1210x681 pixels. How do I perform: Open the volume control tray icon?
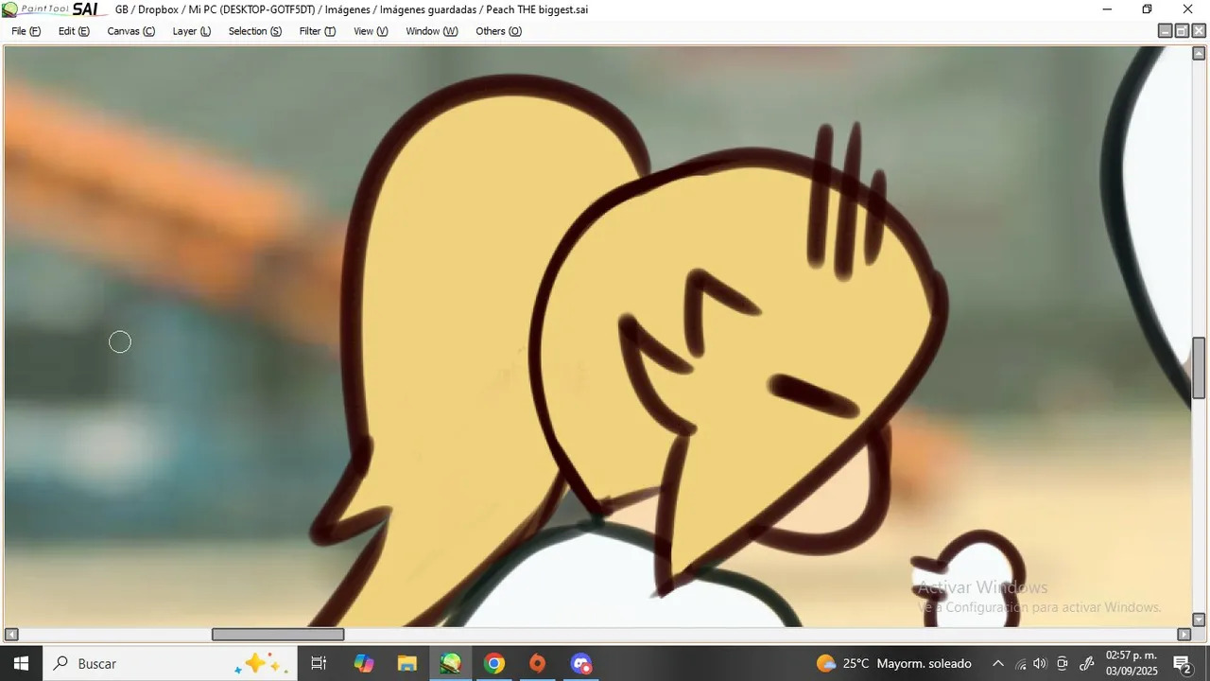pyautogui.click(x=1041, y=664)
